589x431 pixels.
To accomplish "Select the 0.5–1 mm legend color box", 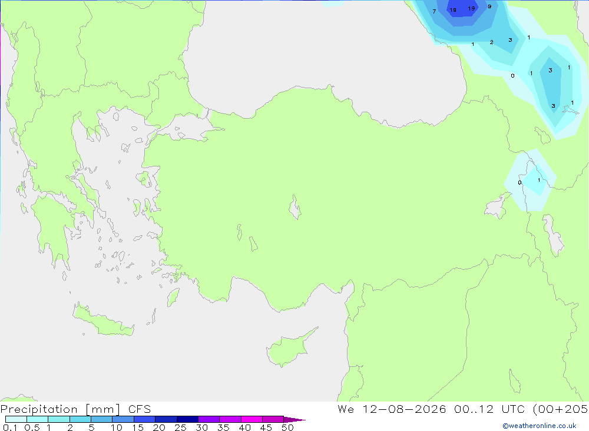I will tap(38, 419).
